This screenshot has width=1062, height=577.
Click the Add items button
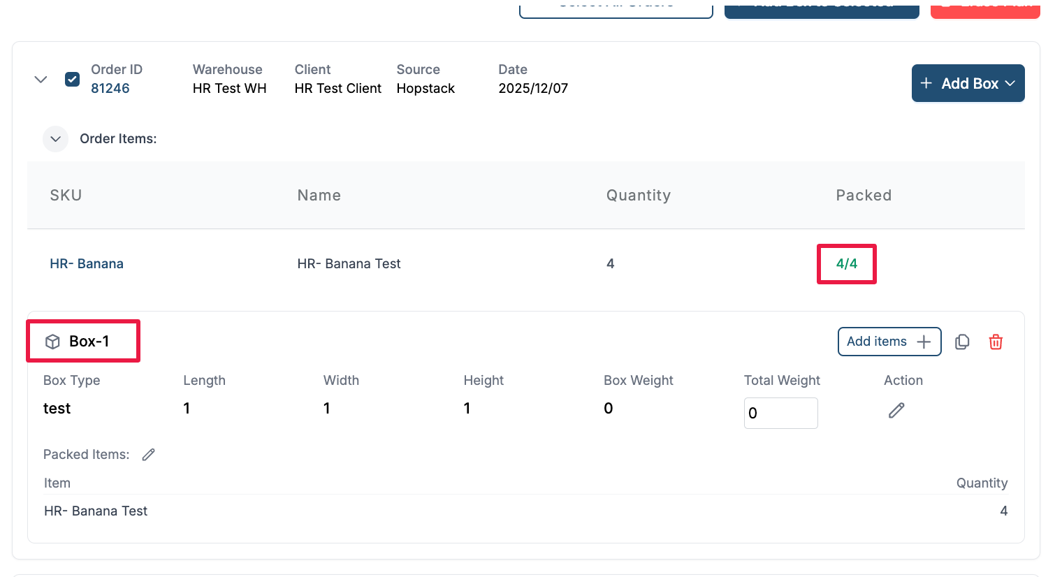tap(889, 342)
